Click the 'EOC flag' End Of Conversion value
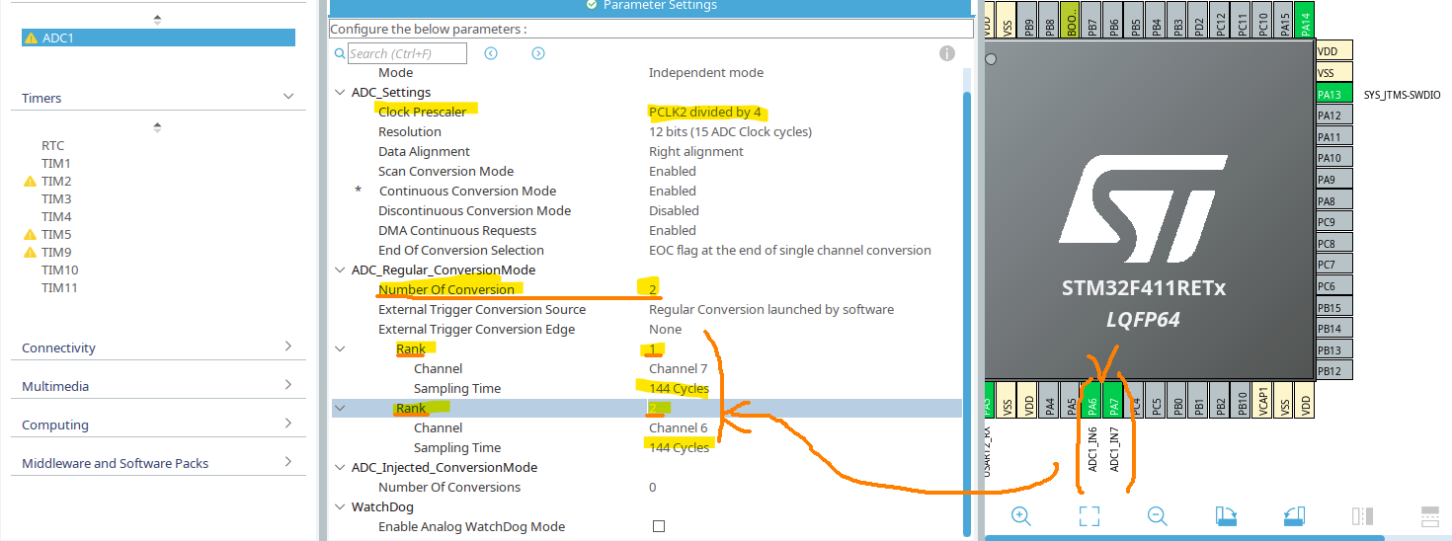Image resolution: width=1452 pixels, height=541 pixels. tap(790, 250)
